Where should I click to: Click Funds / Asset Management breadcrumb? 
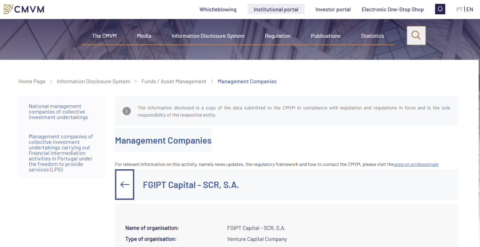174,81
